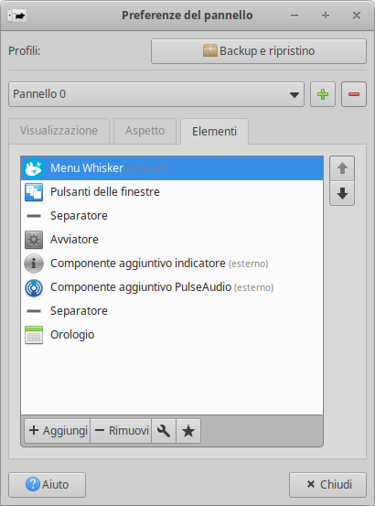Move selected item up with arrow button
The height and width of the screenshot is (506, 375).
(x=342, y=168)
